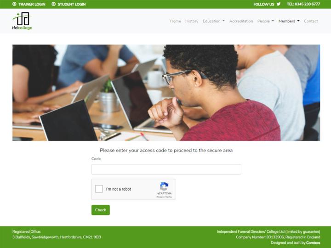The width and height of the screenshot is (331, 248).
Task: Expand the Members dropdown menu
Action: (289, 21)
